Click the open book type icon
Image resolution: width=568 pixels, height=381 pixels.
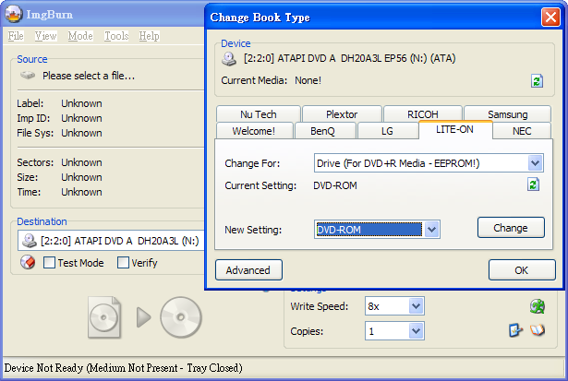[538, 330]
